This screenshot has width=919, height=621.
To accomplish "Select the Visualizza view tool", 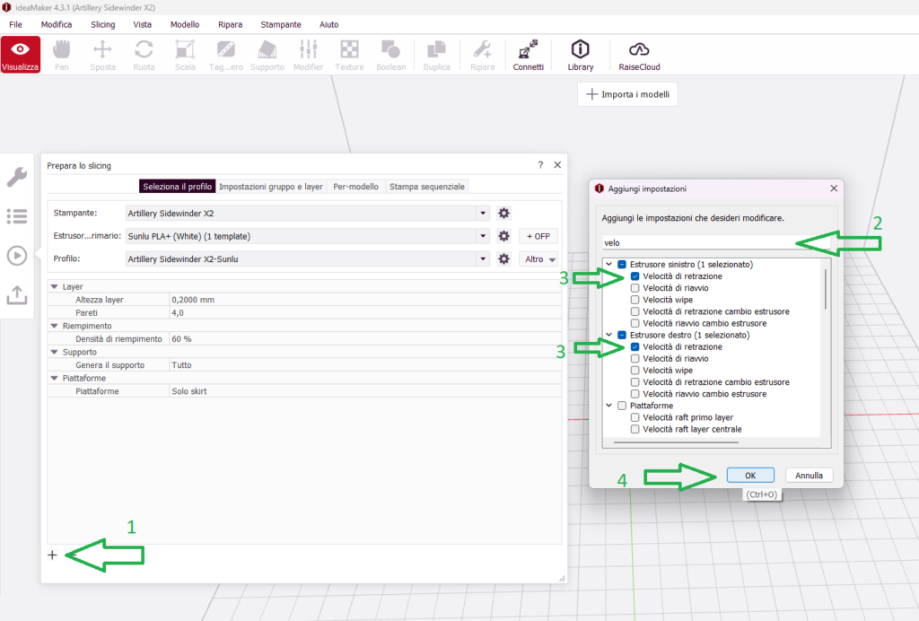I will [21, 55].
